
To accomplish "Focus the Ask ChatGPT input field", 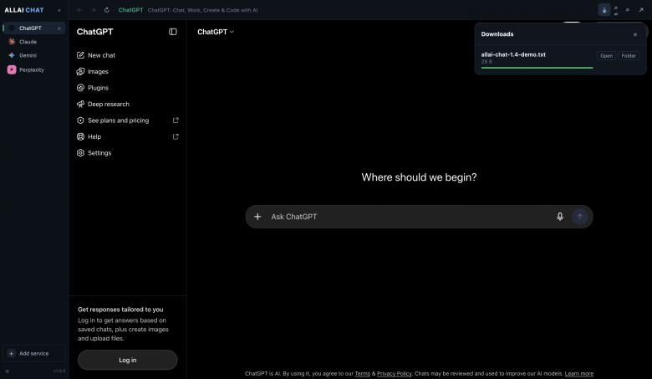I will click(410, 217).
